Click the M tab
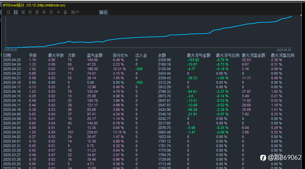 click(58, 12)
